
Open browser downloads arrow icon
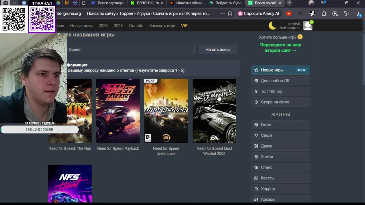(359, 14)
